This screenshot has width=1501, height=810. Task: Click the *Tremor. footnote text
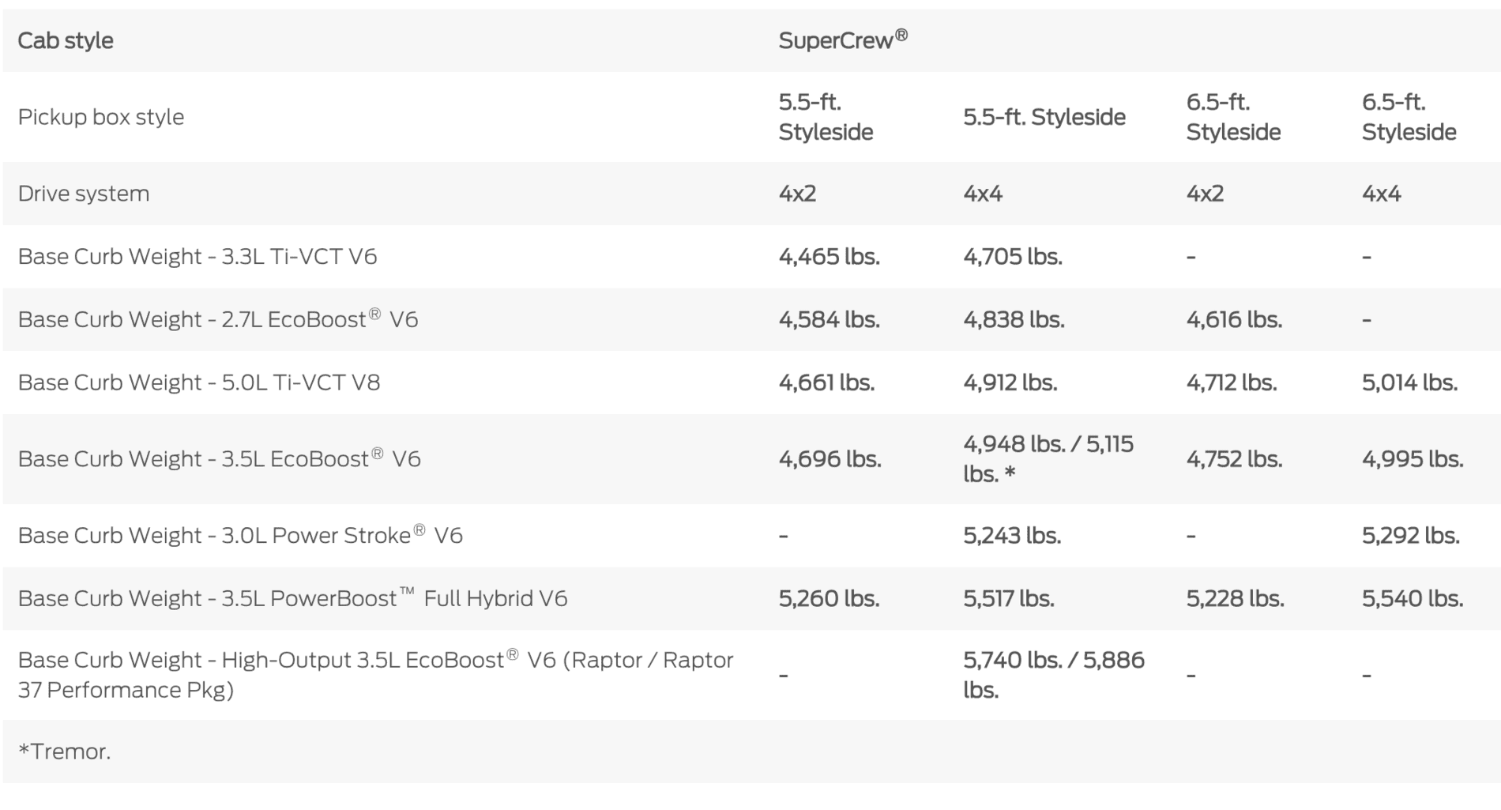tap(64, 752)
